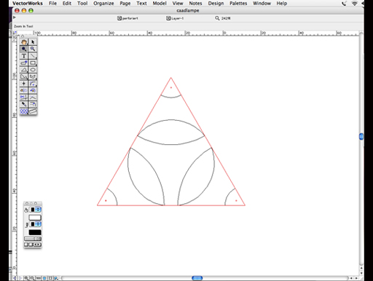Viewport: 373px width, 281px height.
Task: Select the Zoom Out magnifier tool
Action: [33, 49]
